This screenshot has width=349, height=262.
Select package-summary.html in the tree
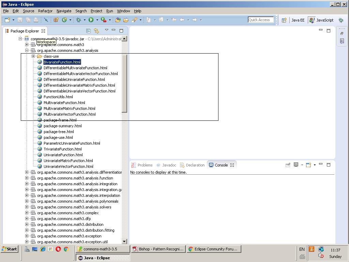click(63, 126)
